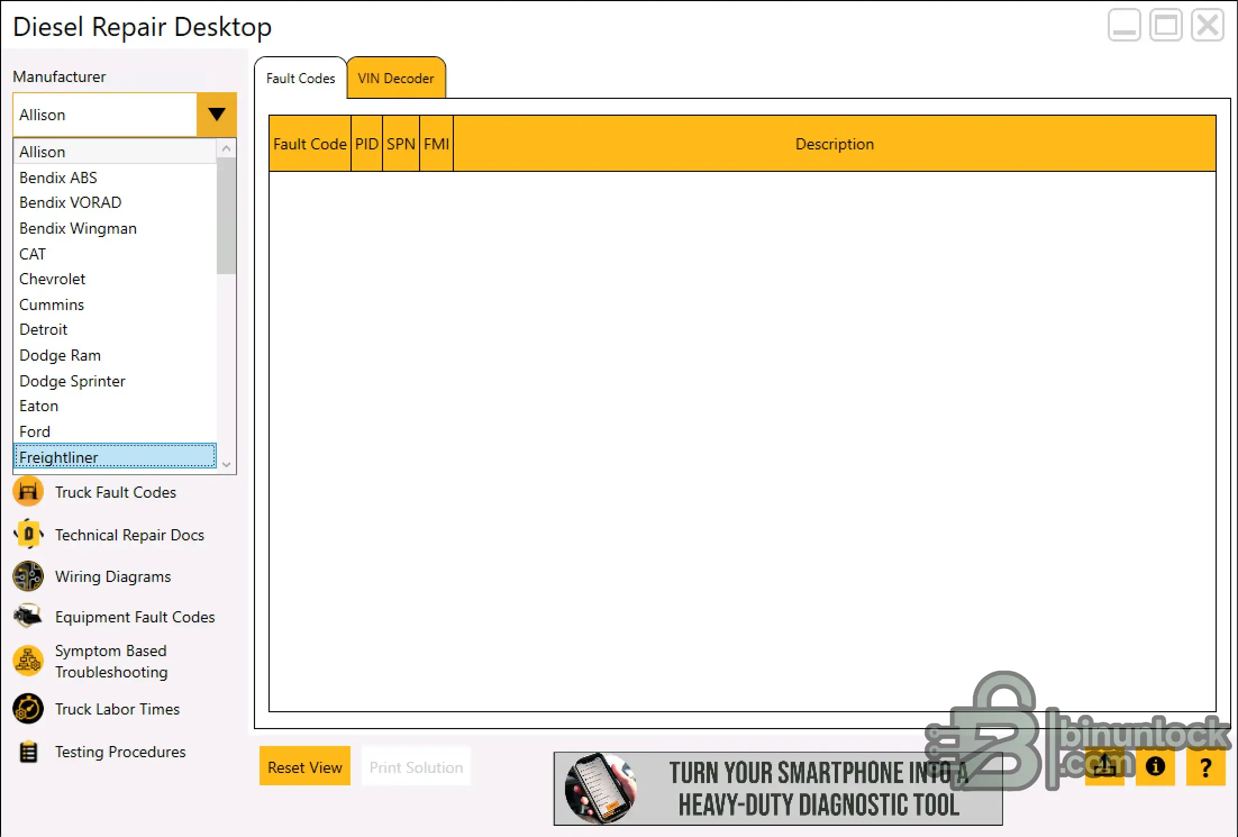The height and width of the screenshot is (837, 1238).
Task: Click the Wiring Diagrams circuit icon
Action: click(x=28, y=576)
